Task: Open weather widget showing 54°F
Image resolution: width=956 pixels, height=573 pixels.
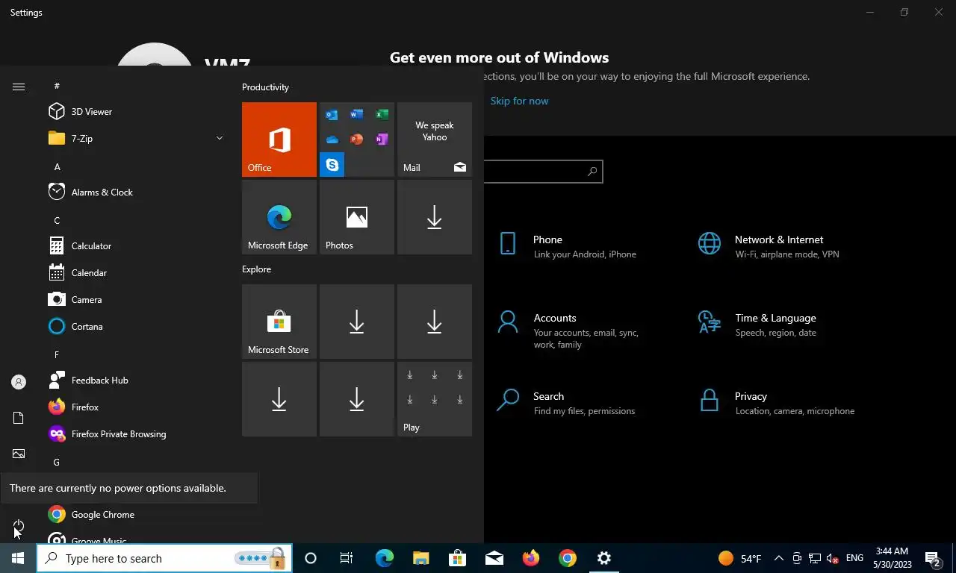Action: (x=739, y=558)
